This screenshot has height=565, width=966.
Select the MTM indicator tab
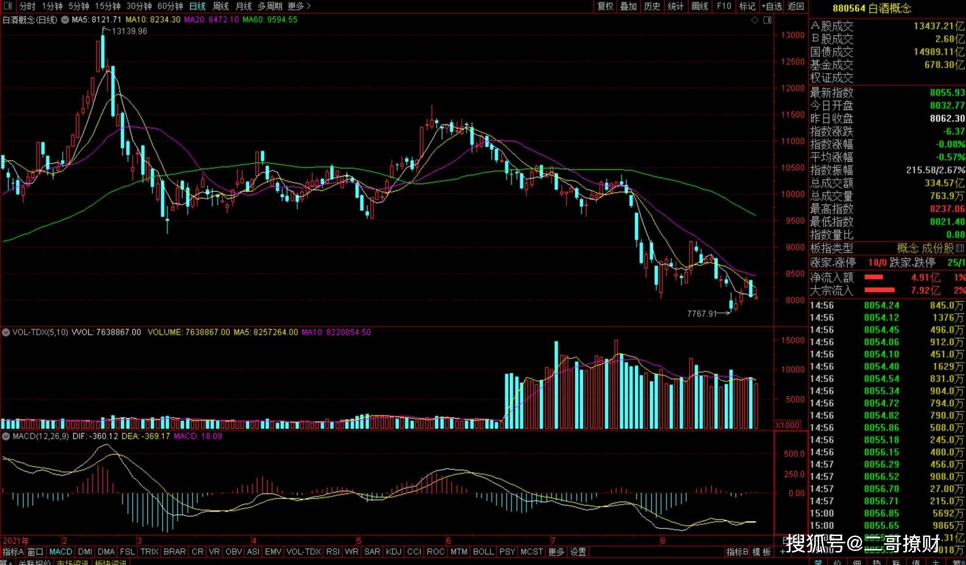tap(459, 551)
